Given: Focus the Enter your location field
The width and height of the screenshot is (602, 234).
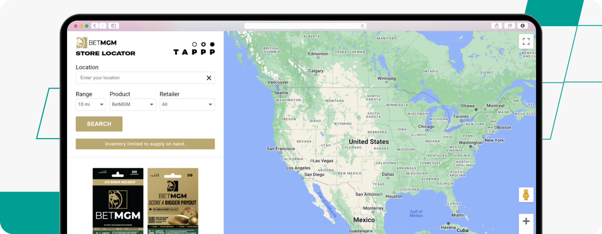Looking at the screenshot, I should point(145,78).
